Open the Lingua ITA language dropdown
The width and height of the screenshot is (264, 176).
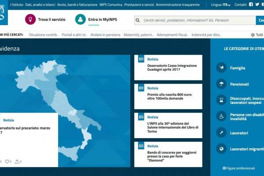coord(221,5)
